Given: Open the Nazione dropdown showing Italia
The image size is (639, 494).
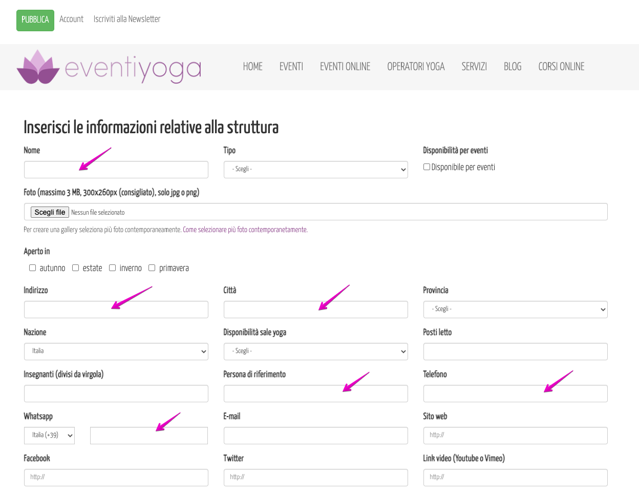Looking at the screenshot, I should coord(116,352).
